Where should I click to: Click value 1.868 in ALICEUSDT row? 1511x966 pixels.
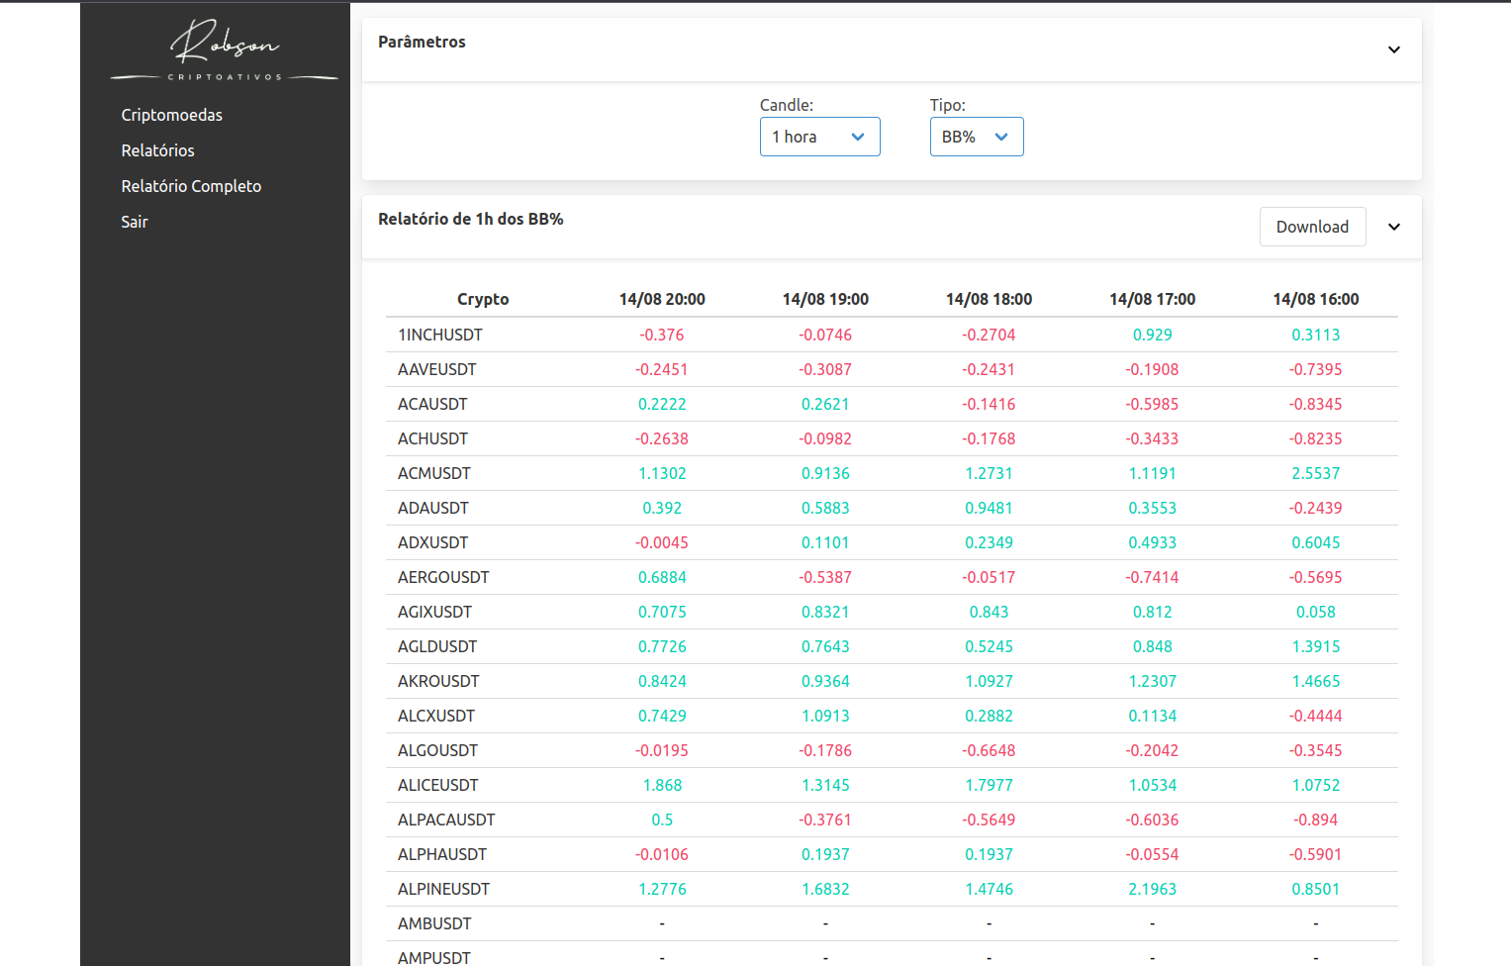(662, 785)
